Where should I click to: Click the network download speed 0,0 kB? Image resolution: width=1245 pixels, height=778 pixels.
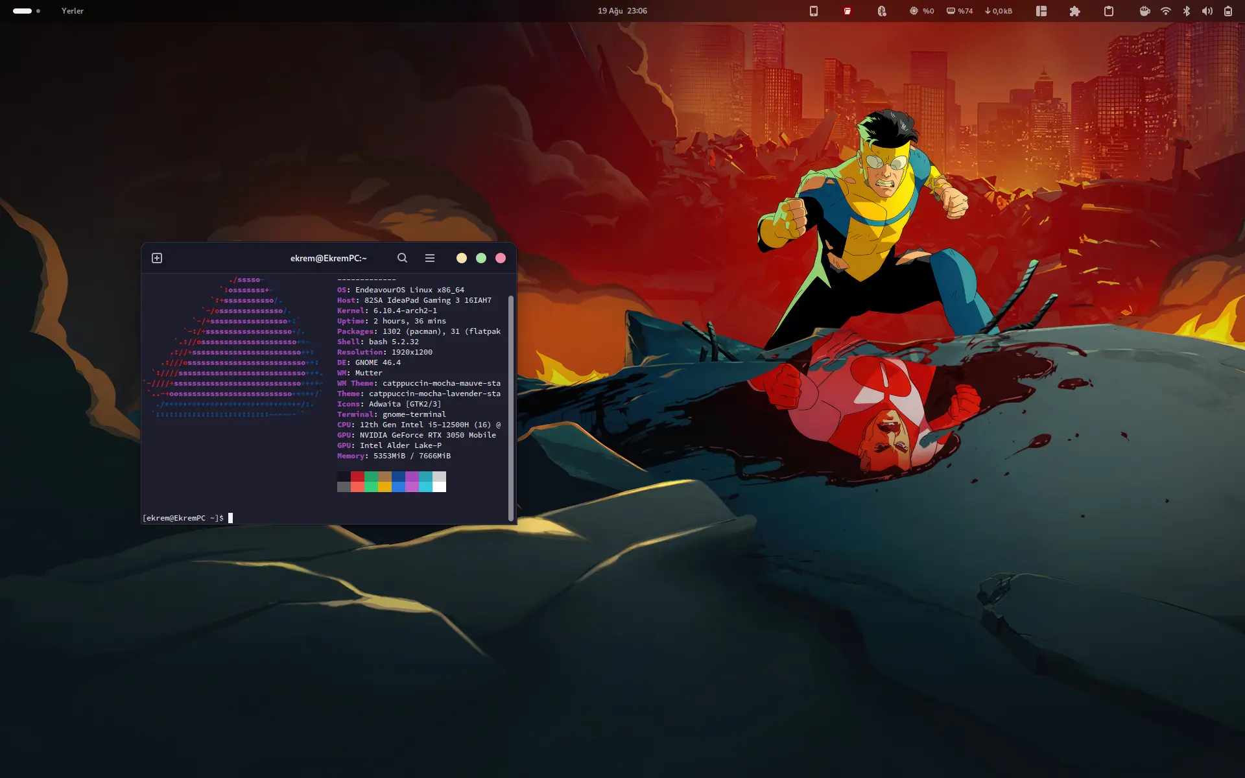pyautogui.click(x=999, y=11)
